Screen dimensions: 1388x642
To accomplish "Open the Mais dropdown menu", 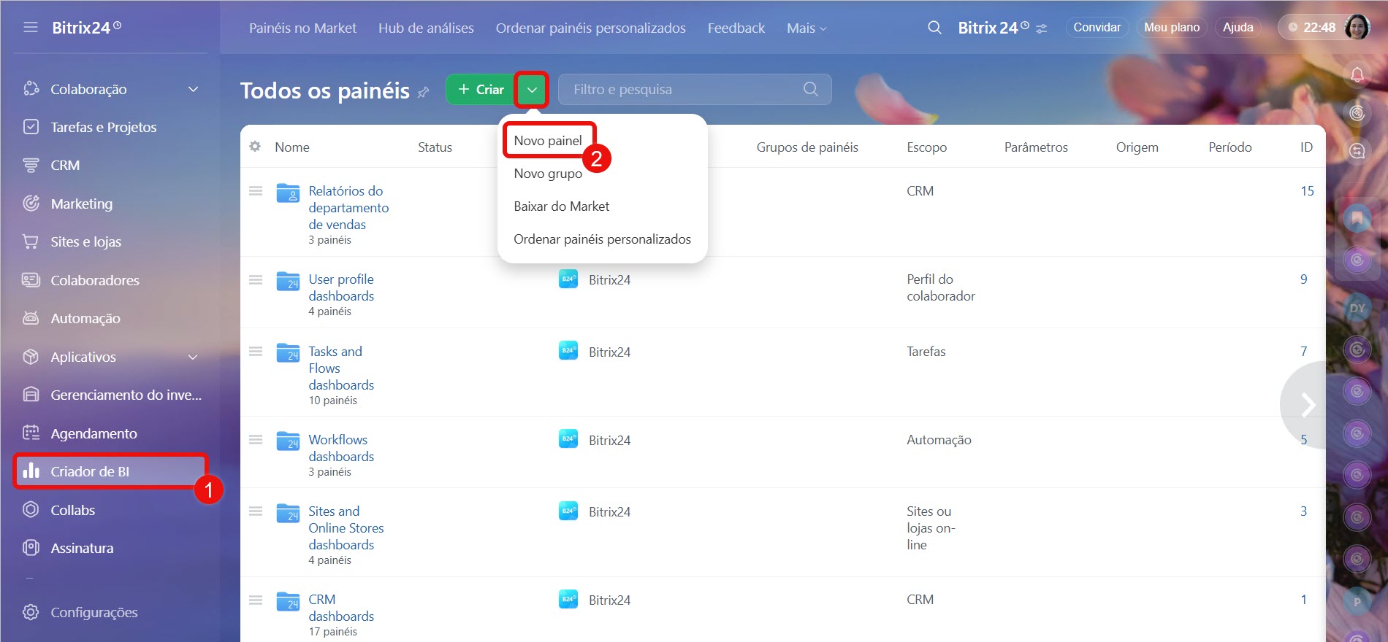I will [x=807, y=28].
